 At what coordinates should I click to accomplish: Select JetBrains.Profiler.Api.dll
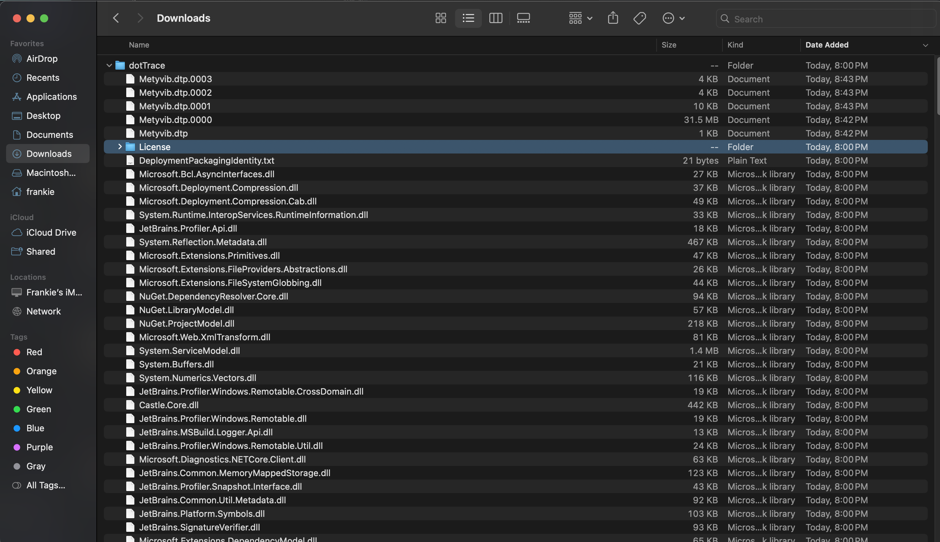tap(515, 228)
